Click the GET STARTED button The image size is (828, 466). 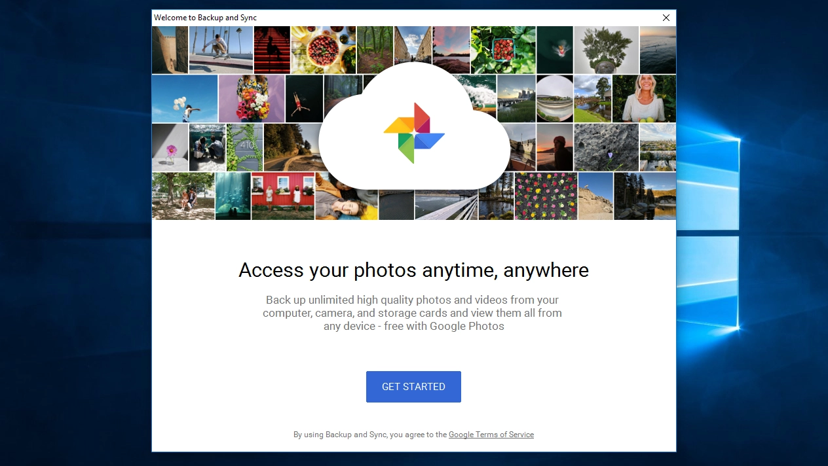point(413,387)
